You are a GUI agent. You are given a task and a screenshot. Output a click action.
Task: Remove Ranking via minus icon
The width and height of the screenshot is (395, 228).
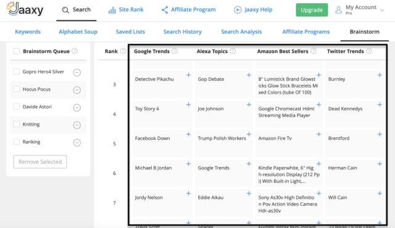click(77, 142)
